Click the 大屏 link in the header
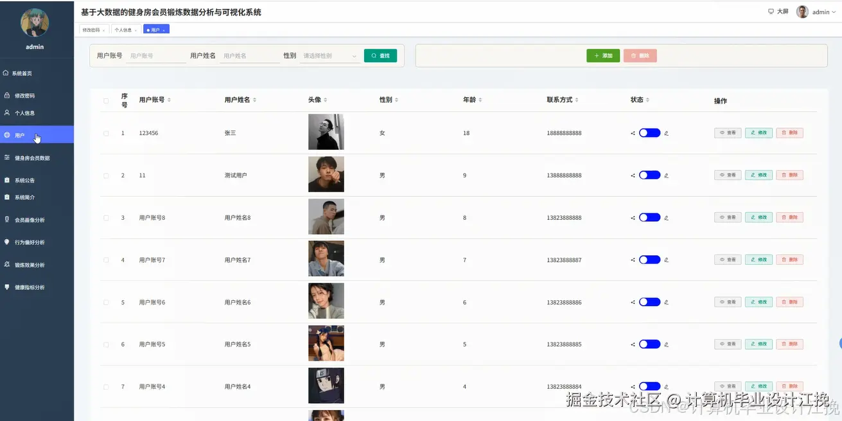Screen dimensions: 842x421 coord(782,12)
